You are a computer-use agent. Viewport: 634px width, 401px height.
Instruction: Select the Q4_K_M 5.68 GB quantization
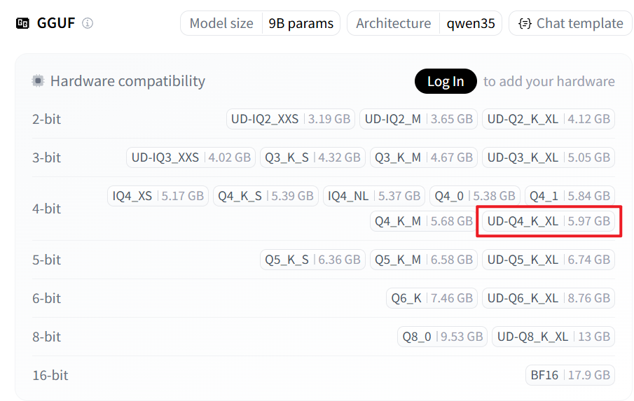click(423, 221)
